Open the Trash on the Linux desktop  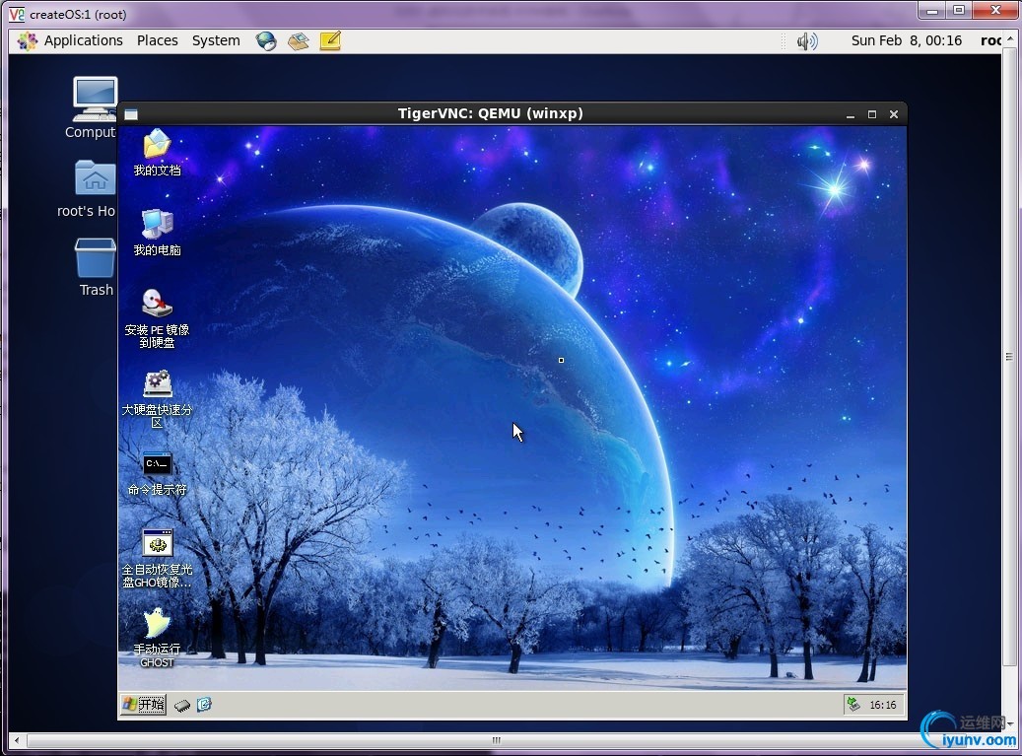[96, 260]
